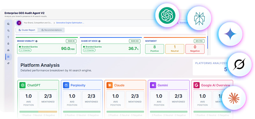Viewport: 255px width, 119px height.
Task: Click ChatGPT's 1.0 AVG POSITION tile
Action: click(x=28, y=100)
